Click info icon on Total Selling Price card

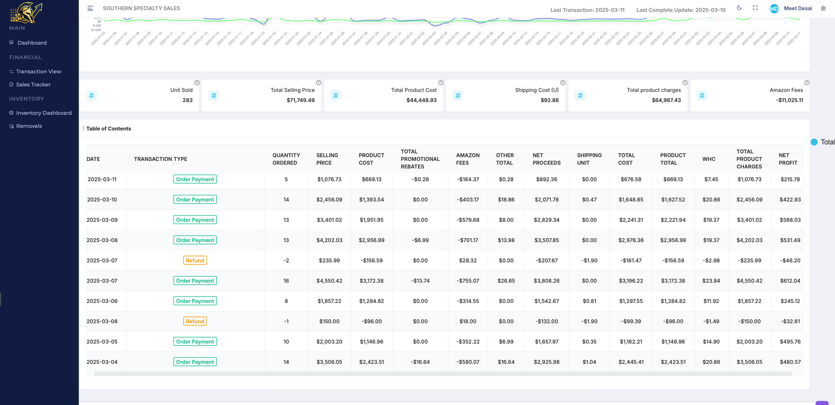(319, 83)
